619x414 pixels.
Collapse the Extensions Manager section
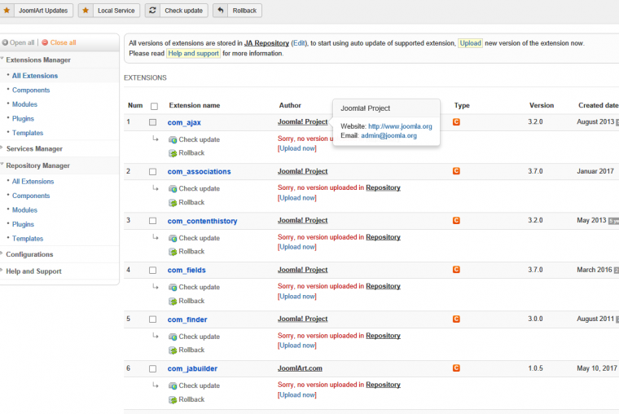(x=37, y=59)
